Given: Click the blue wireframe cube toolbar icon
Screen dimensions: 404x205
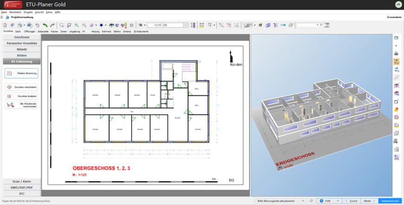Looking at the screenshot, I should (x=268, y=25).
